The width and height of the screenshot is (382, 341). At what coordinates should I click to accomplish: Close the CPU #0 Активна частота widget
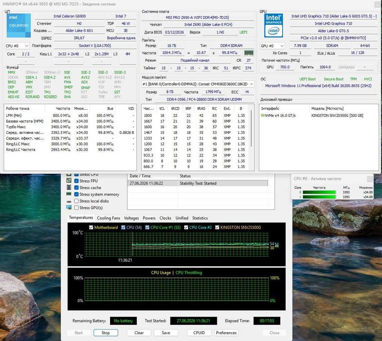pos(370,179)
